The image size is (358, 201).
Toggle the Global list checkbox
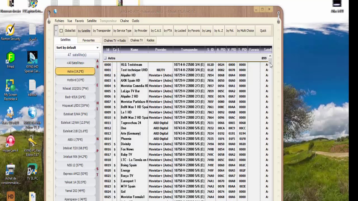(x=61, y=31)
